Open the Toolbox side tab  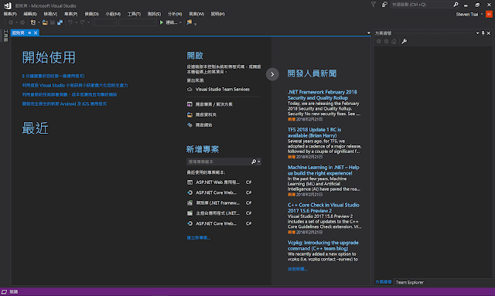[x=5, y=36]
